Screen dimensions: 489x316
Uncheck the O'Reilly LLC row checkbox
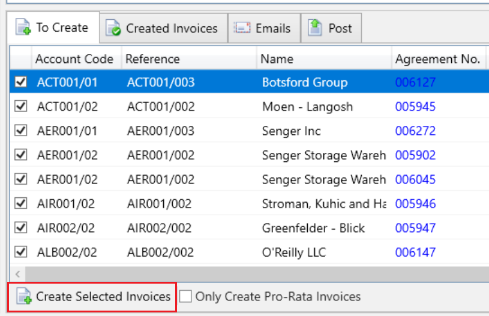(x=21, y=252)
